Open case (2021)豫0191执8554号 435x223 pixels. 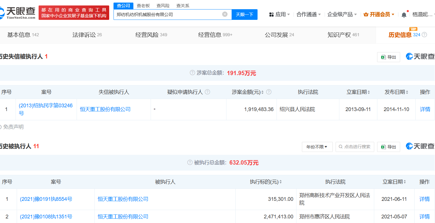click(46, 199)
